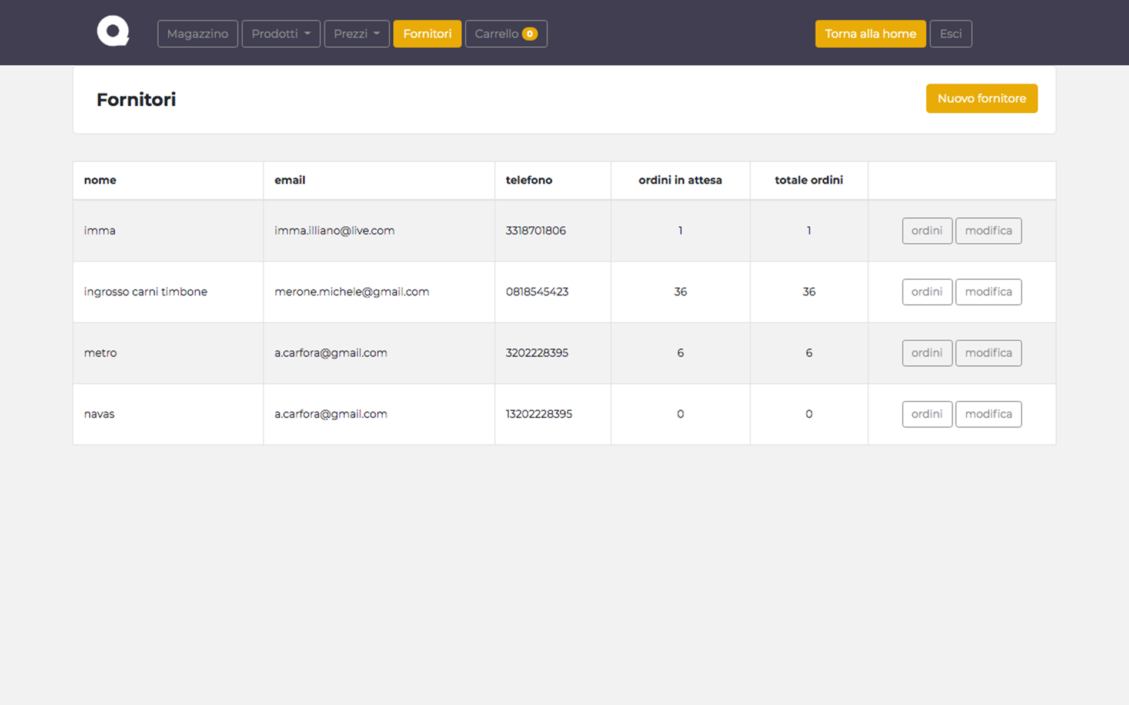This screenshot has width=1129, height=705.
Task: View ordini for supplier navas
Action: click(x=927, y=414)
